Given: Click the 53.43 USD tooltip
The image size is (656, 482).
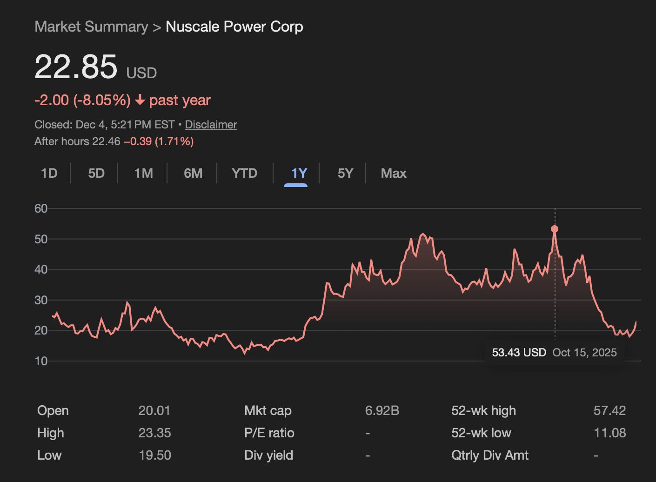Looking at the screenshot, I should 555,352.
